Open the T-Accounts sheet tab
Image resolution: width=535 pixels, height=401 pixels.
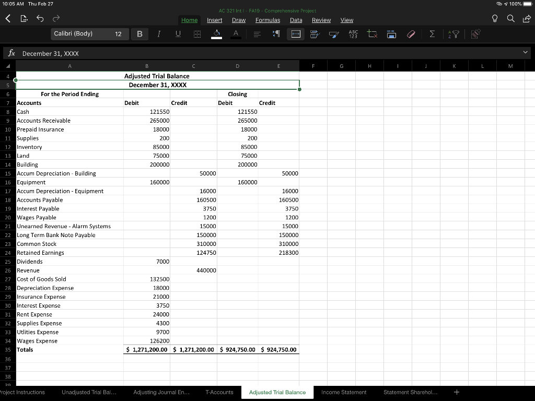coord(219,392)
